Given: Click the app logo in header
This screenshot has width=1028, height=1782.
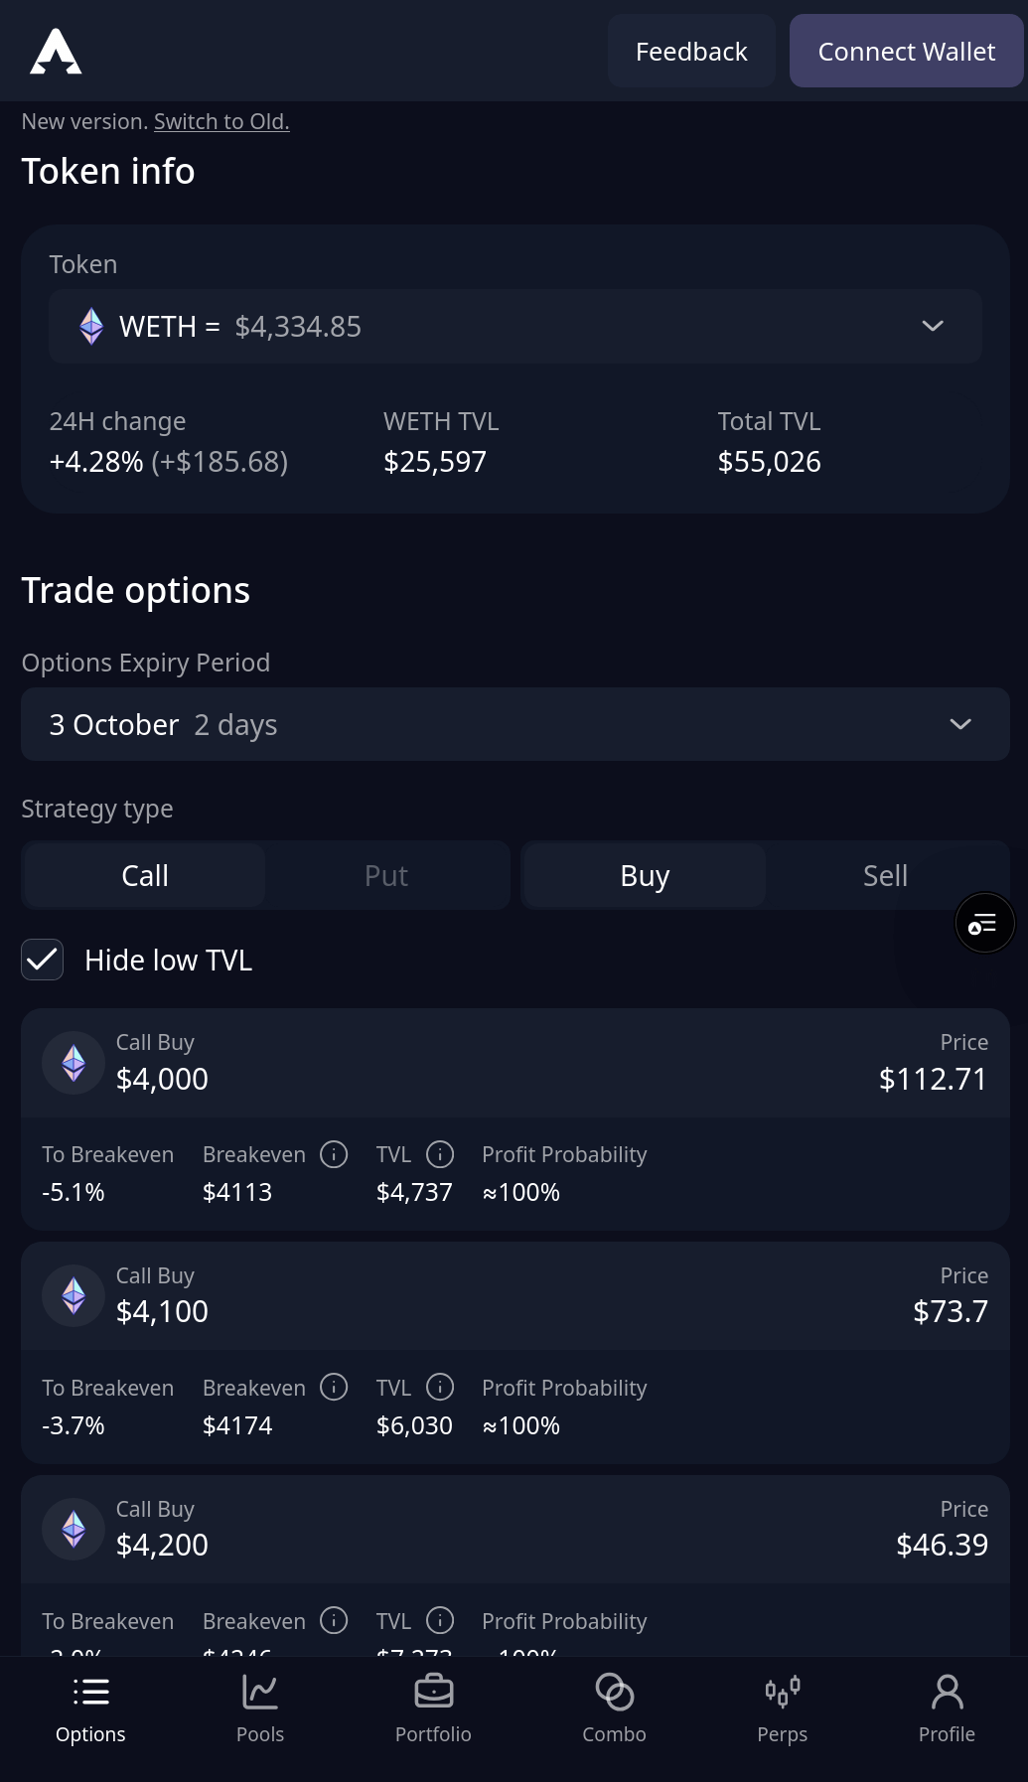Looking at the screenshot, I should click(56, 52).
